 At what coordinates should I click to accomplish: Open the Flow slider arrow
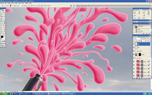(x=39, y=6)
